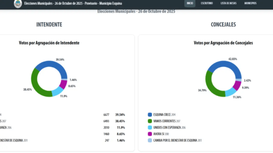Screen dimensions: 273x153
Task: Click magenta slice in Concejales donut chart
Action: [x=237, y=86]
